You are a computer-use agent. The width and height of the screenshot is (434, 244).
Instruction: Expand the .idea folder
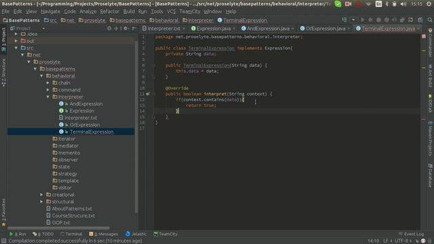click(16, 34)
